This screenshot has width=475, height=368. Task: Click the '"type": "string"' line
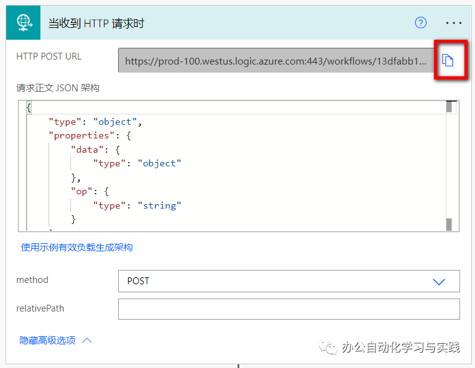click(x=137, y=205)
